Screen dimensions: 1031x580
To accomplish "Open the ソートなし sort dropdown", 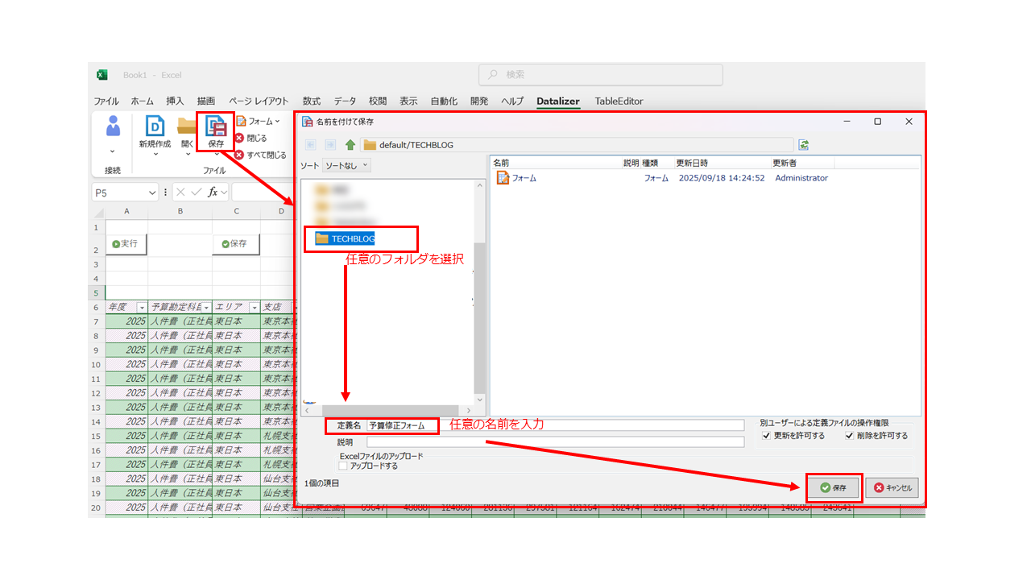I will coord(346,165).
